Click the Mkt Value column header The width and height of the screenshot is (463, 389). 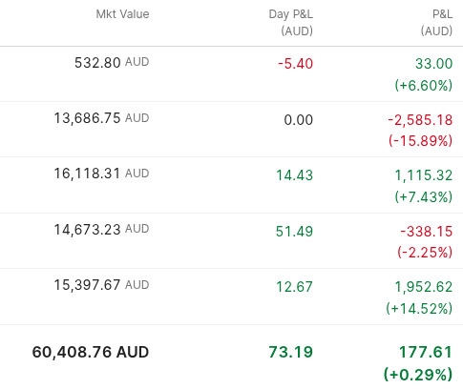pos(122,14)
